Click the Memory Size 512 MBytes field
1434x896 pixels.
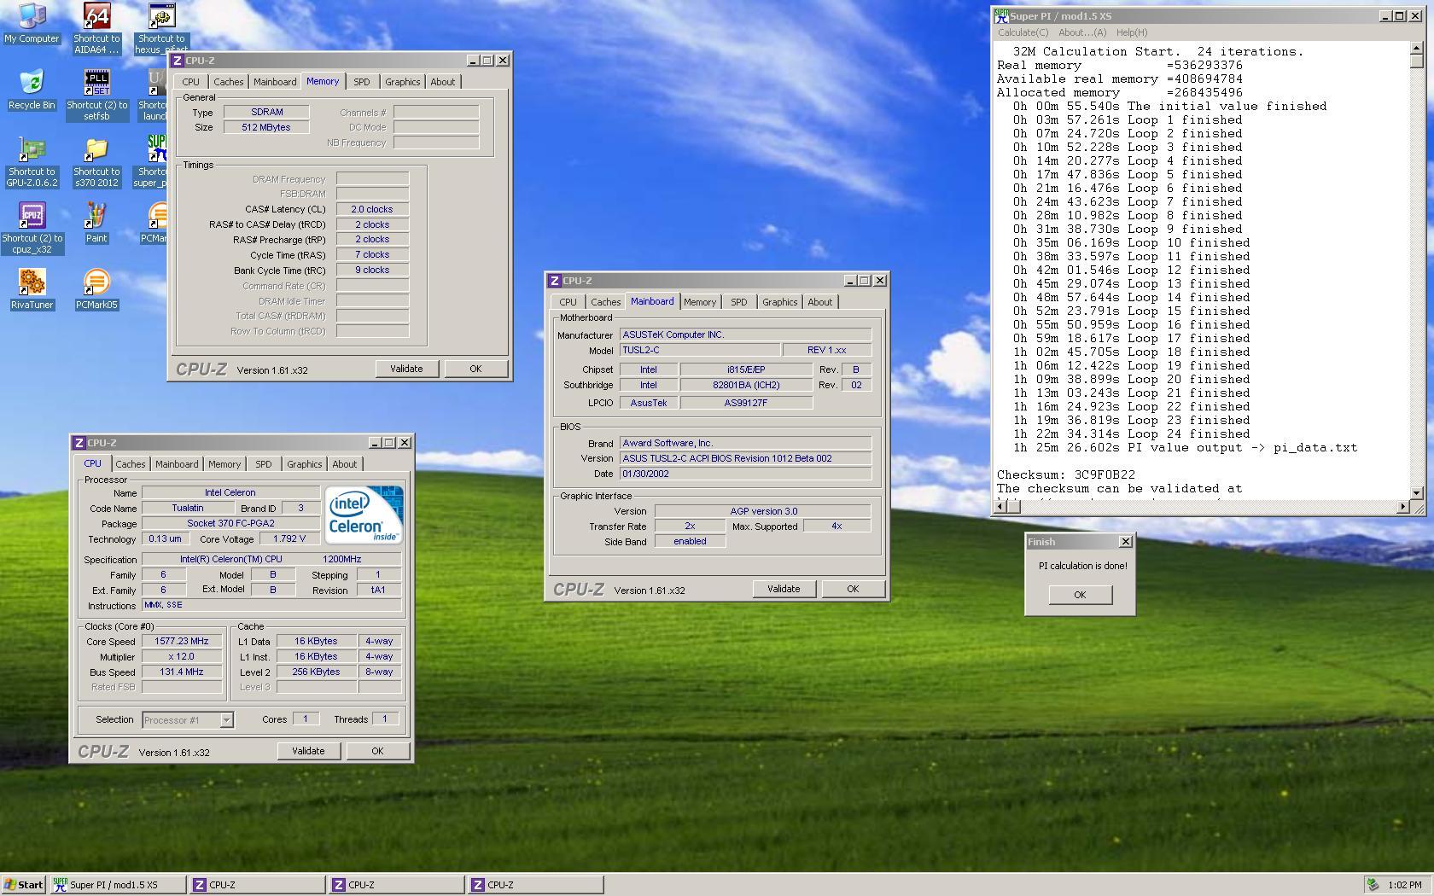click(x=266, y=127)
